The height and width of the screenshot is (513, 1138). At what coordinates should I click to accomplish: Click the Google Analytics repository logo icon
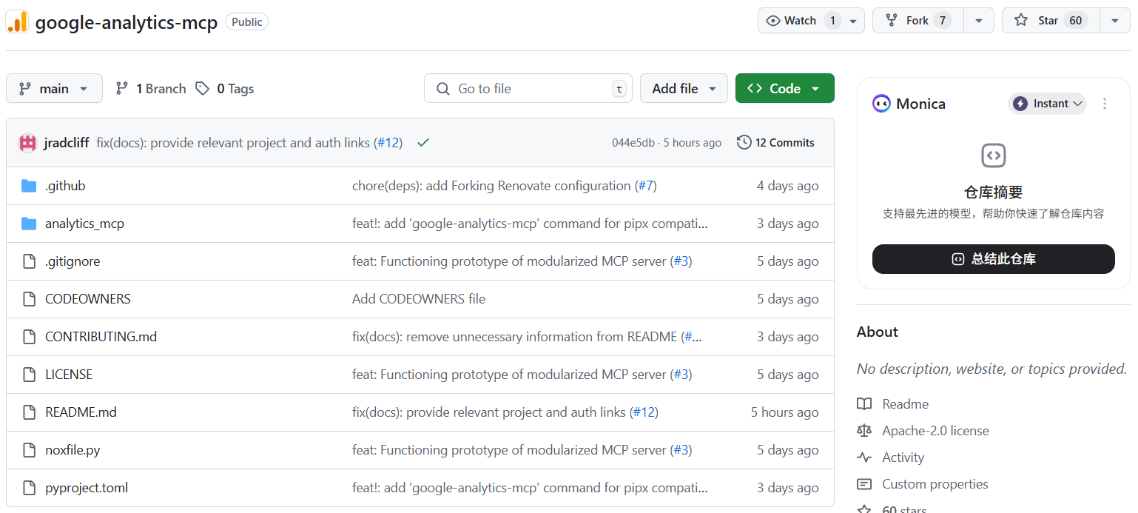pyautogui.click(x=17, y=21)
